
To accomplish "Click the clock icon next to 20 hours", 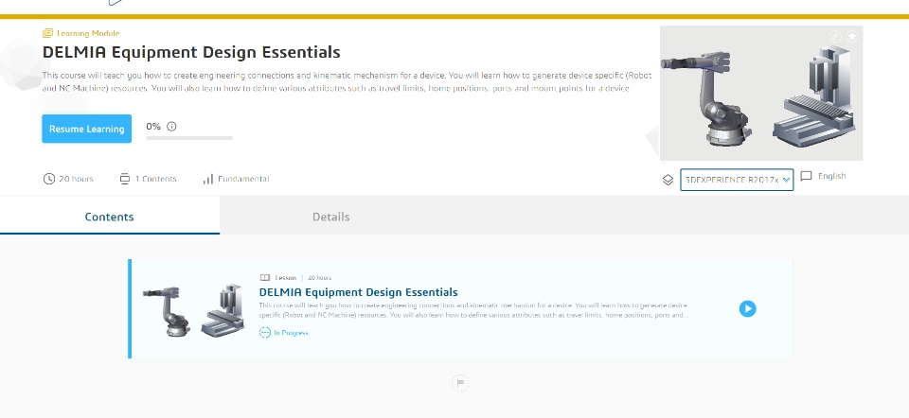I will (48, 179).
